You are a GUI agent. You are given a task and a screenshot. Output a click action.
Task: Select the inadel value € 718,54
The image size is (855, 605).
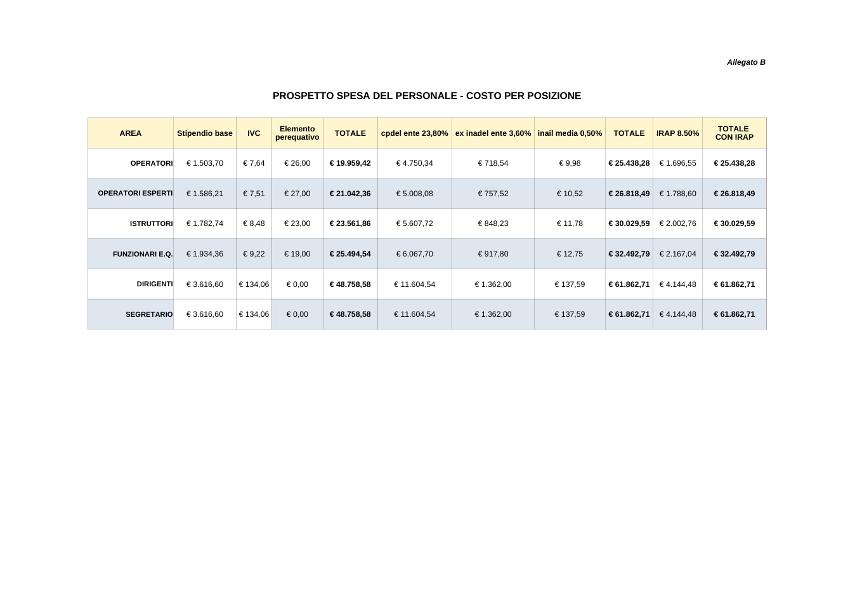[x=493, y=163]
